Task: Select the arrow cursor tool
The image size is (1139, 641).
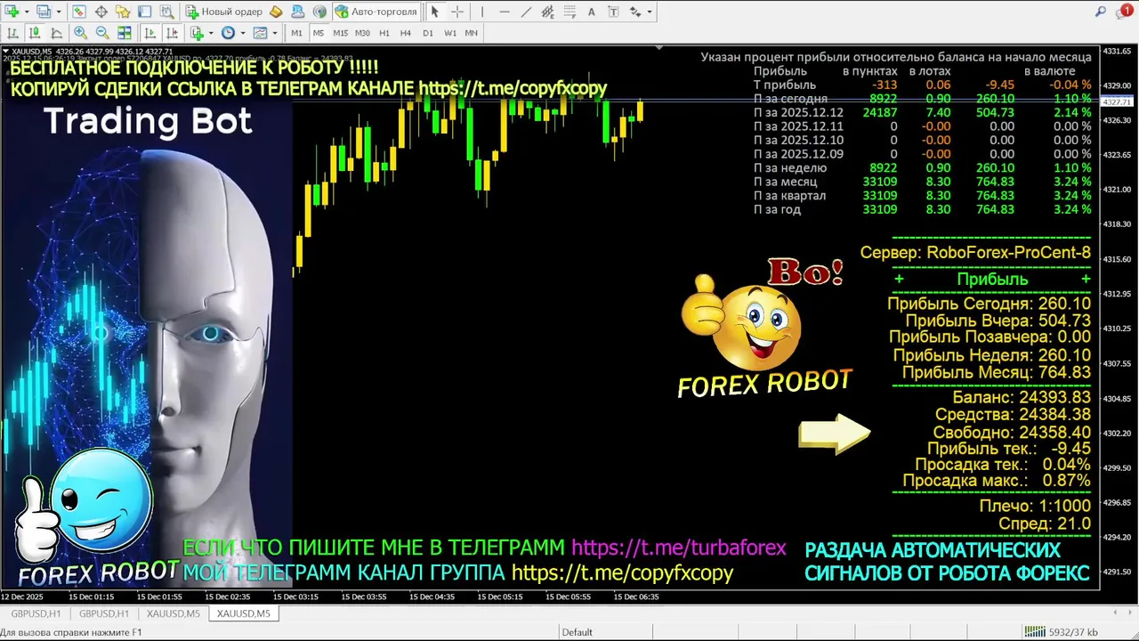Action: point(434,12)
